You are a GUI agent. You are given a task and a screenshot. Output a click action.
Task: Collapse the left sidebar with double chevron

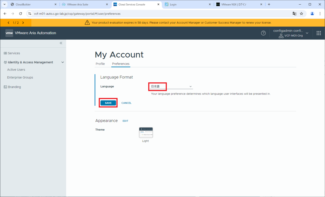point(61,43)
